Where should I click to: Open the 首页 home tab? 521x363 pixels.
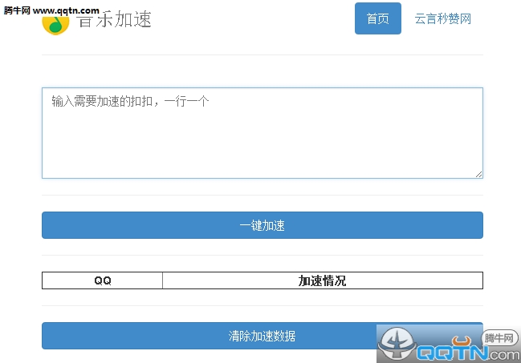tap(377, 18)
